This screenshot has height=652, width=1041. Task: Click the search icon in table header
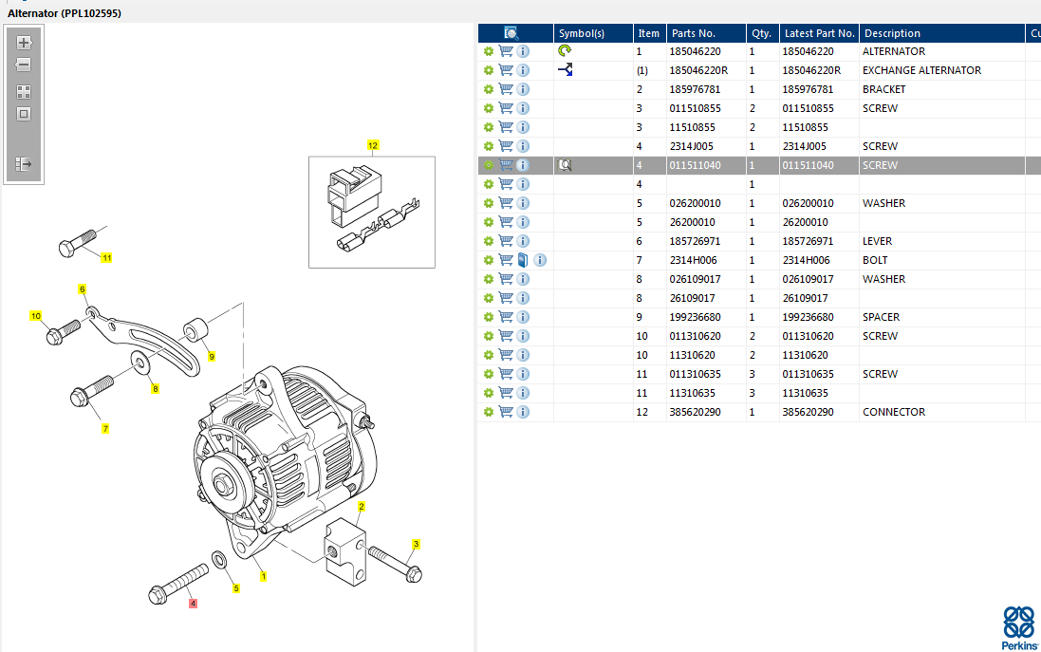click(511, 33)
